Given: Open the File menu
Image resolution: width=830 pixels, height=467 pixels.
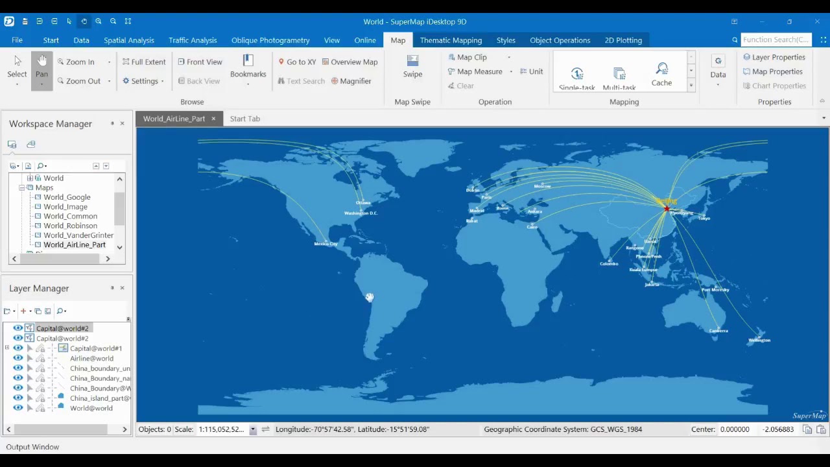Looking at the screenshot, I should click(17, 40).
